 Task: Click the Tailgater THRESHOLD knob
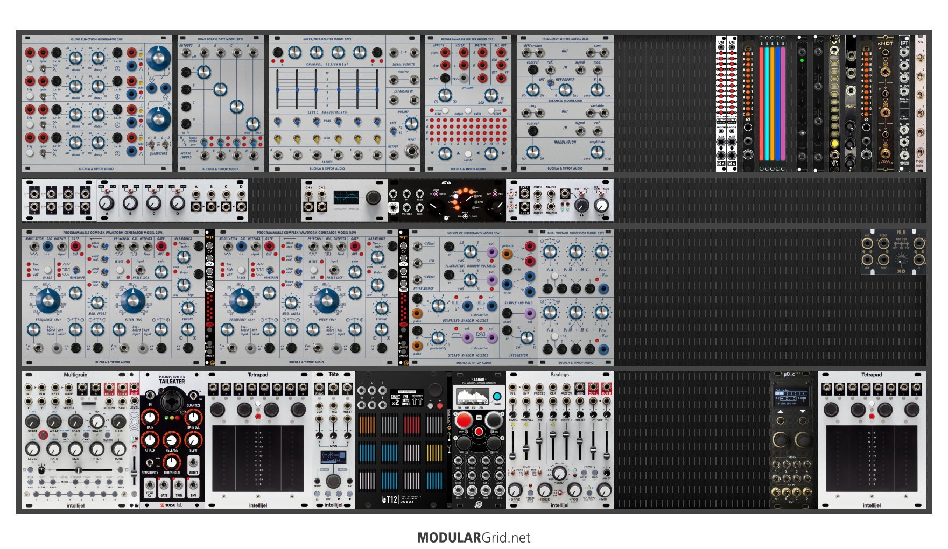[x=172, y=462]
